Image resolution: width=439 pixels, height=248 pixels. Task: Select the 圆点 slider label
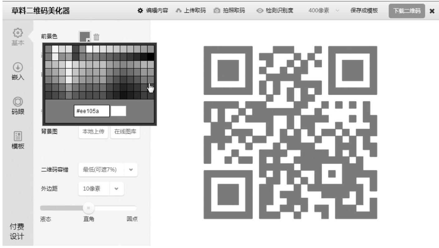[x=132, y=219]
